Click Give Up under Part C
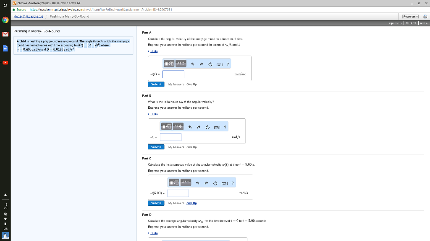This screenshot has width=430, height=241. coord(191,203)
